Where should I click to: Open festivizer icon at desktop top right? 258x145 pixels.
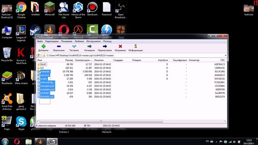pos(249,10)
